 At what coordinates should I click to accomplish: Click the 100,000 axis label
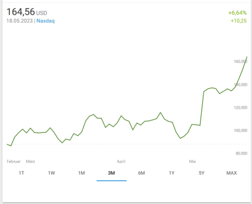240,130
